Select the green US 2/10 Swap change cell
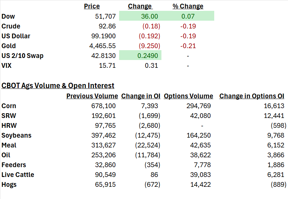The height and width of the screenshot is (199, 288). tap(140, 55)
